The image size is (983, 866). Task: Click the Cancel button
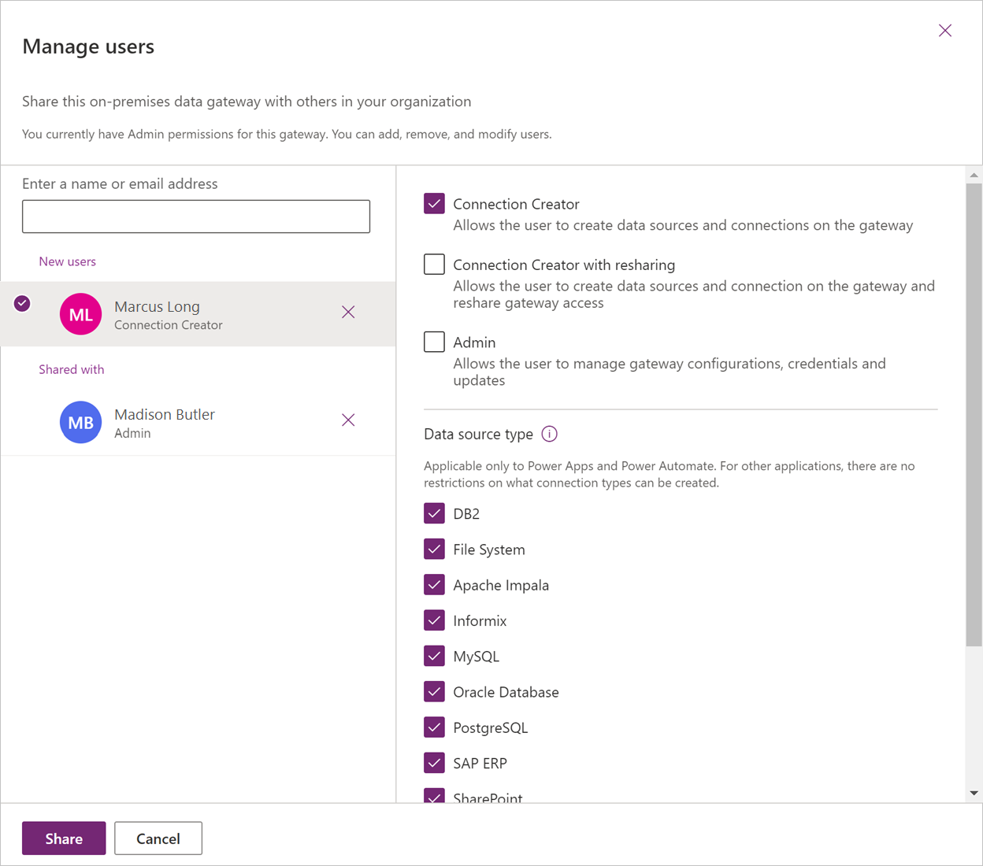pyautogui.click(x=158, y=838)
